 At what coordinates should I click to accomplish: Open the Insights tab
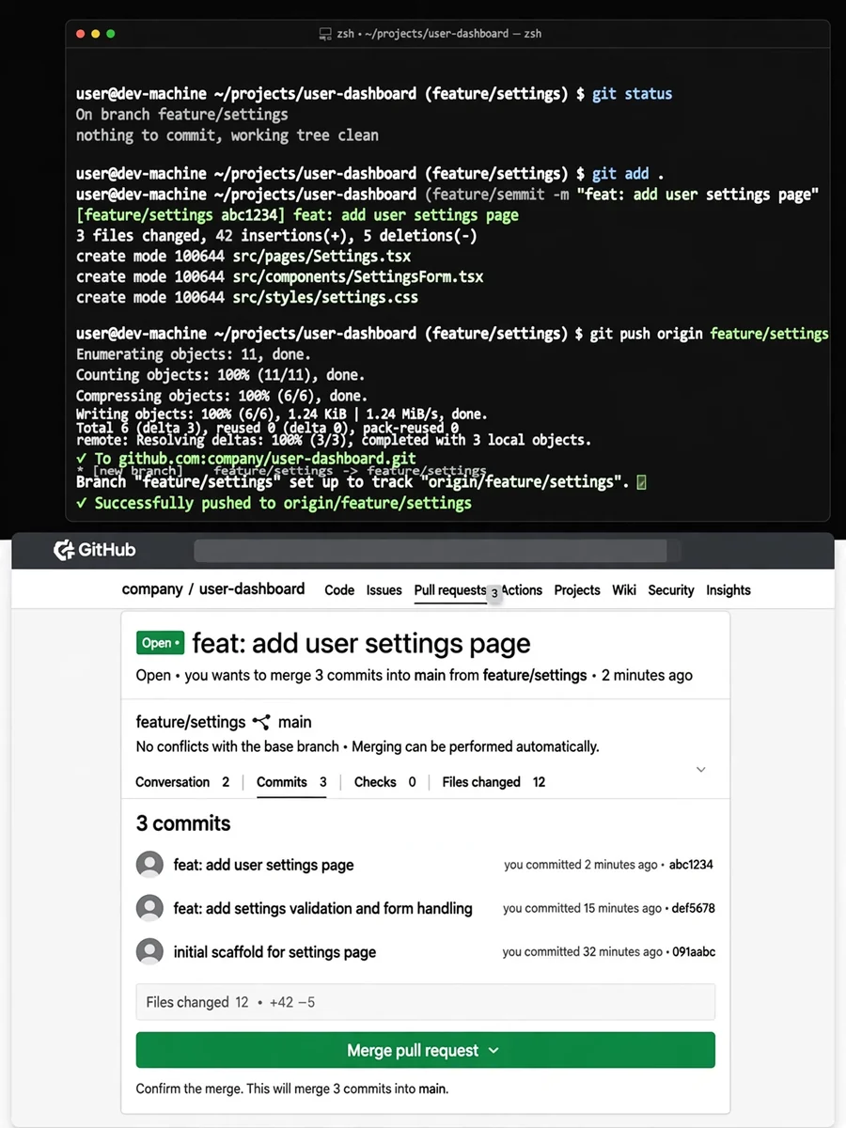[728, 590]
